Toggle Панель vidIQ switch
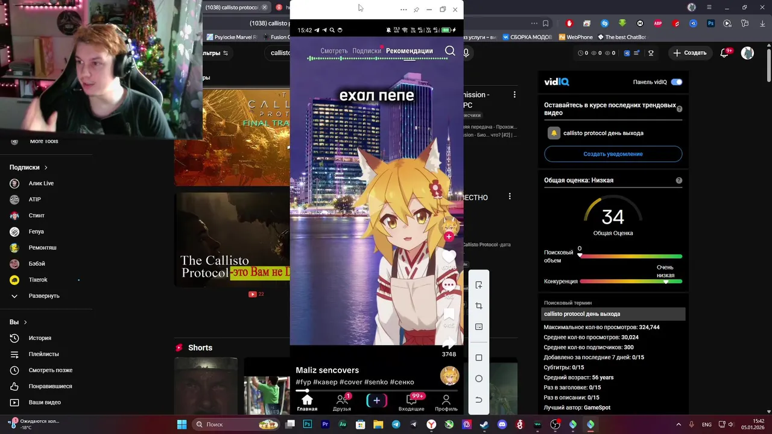Screen dimensions: 772x434 (677, 82)
